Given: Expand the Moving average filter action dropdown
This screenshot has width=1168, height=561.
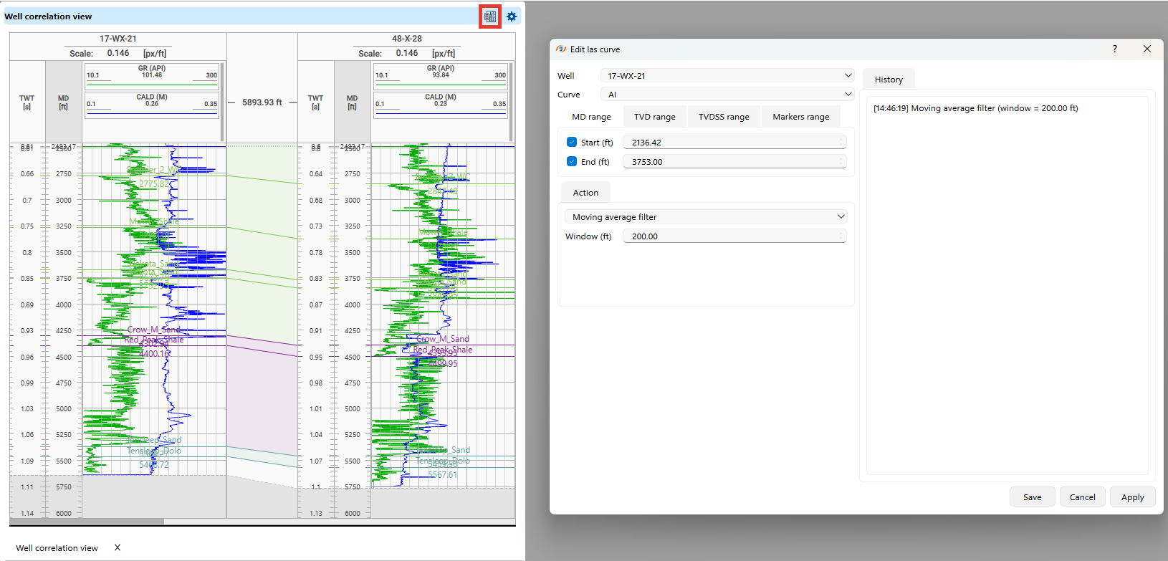Looking at the screenshot, I should [x=705, y=216].
